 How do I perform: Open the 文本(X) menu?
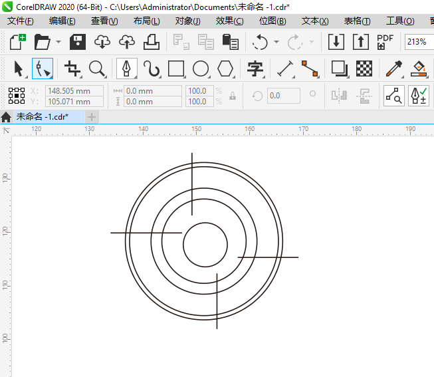coord(315,21)
